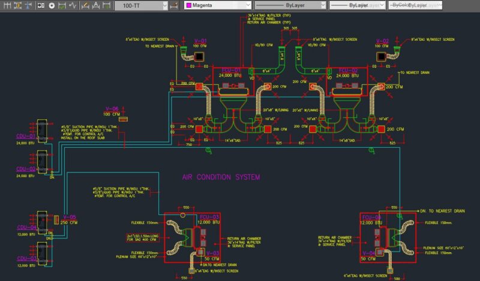This screenshot has width=480, height=281.
Task: Open the Tolerance tool
Action: tap(41, 5)
